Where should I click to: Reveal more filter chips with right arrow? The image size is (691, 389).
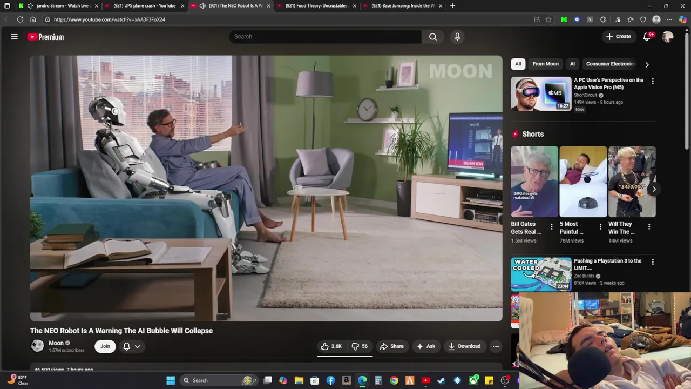(647, 64)
